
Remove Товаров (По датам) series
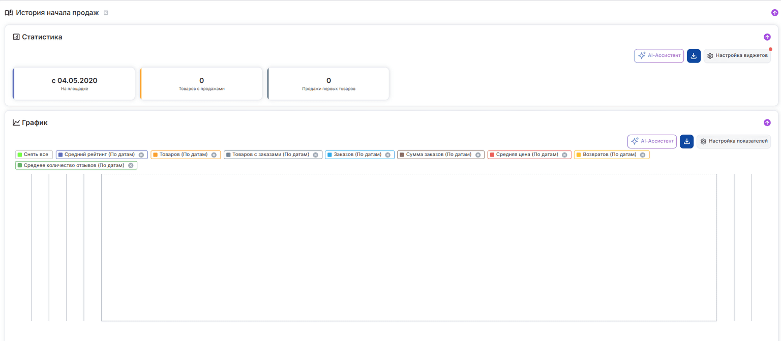[214, 155]
